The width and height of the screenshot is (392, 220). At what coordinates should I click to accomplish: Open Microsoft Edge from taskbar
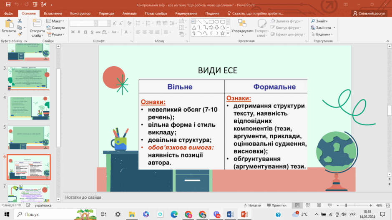[174, 214]
